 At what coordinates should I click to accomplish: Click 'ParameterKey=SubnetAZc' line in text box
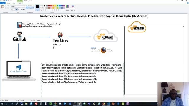click(x=69, y=82)
